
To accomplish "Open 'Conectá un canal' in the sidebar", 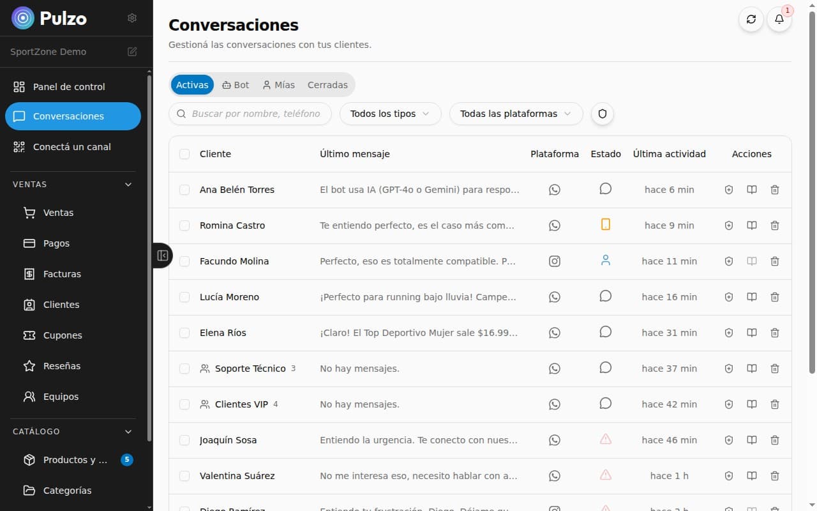I will click(x=73, y=146).
